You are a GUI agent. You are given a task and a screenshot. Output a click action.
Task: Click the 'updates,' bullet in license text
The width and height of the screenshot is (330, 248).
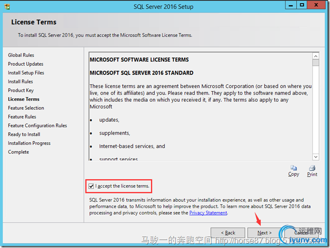(109, 120)
